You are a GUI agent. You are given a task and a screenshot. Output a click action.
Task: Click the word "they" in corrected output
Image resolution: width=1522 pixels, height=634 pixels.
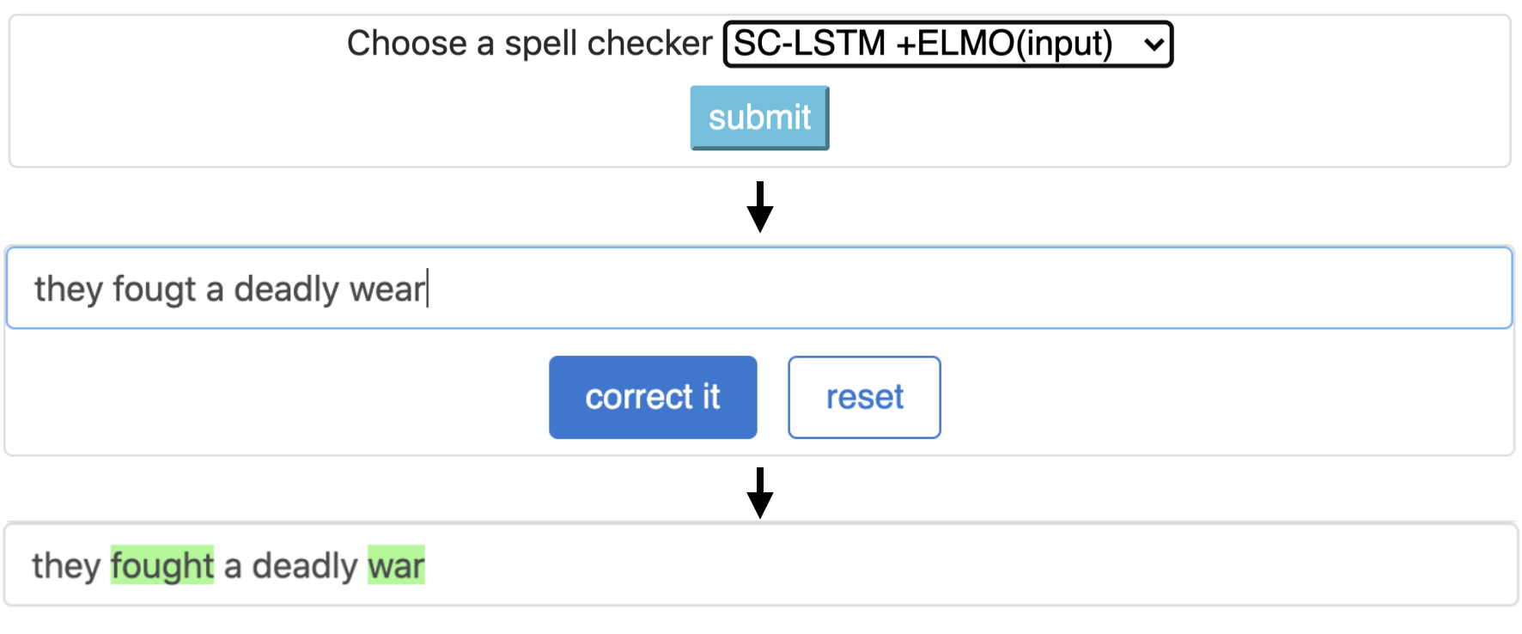point(66,565)
